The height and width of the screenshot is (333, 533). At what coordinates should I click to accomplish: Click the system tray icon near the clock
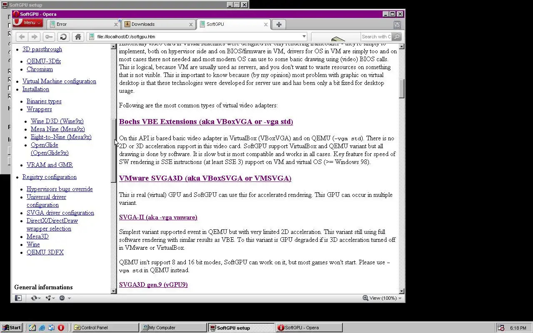pyautogui.click(x=501, y=328)
